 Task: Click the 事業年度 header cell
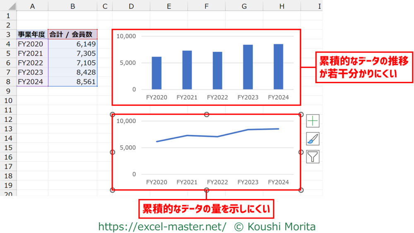point(32,34)
